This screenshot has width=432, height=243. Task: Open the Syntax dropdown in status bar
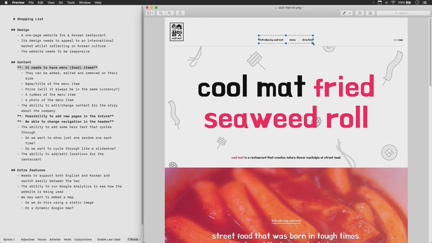click(7, 239)
